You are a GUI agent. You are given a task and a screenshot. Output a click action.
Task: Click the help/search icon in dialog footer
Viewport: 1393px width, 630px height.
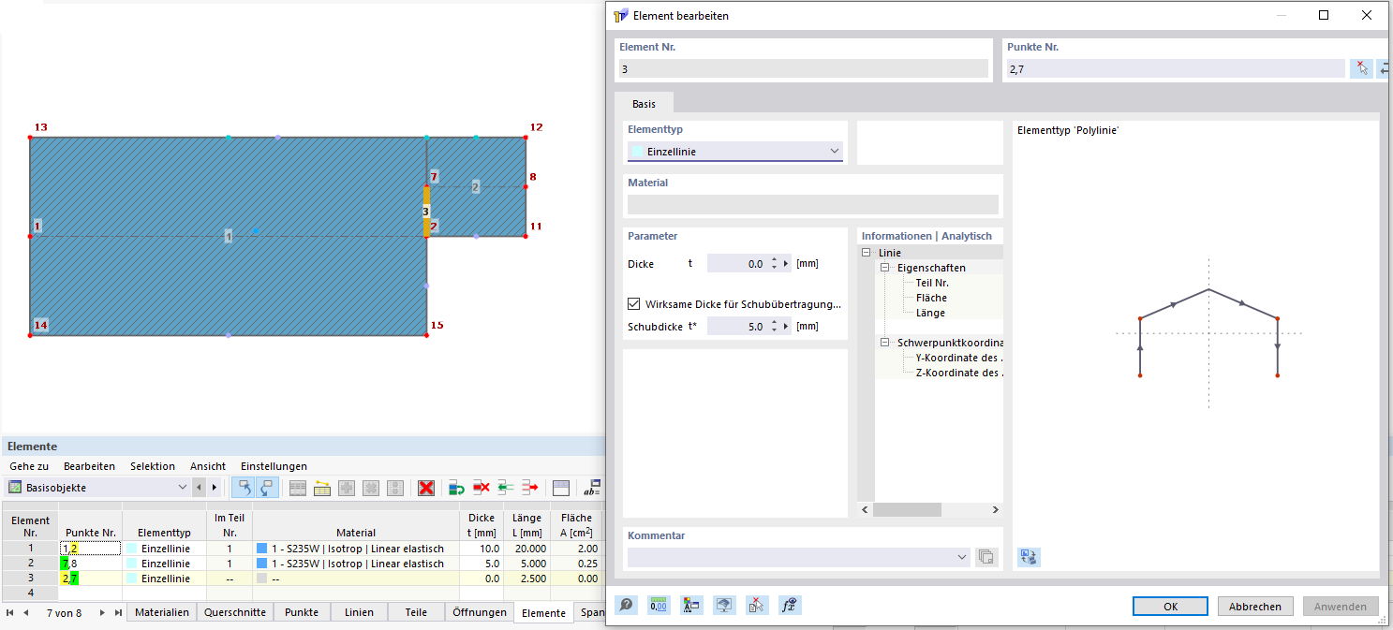pos(627,606)
